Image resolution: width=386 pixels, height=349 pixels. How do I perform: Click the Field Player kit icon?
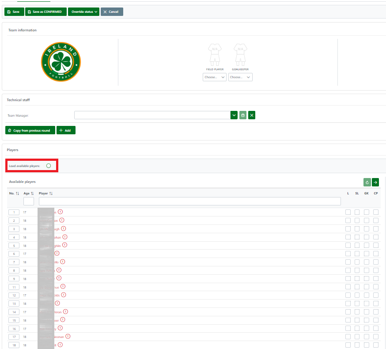coord(215,55)
